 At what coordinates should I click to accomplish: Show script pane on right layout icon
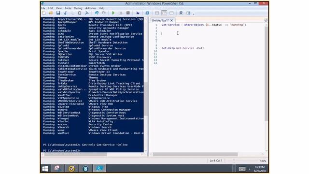tap(164, 13)
